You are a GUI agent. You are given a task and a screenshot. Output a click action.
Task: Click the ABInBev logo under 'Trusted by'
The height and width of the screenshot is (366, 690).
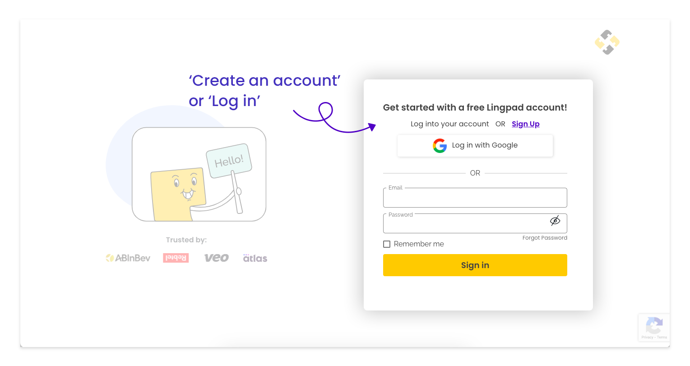(128, 258)
